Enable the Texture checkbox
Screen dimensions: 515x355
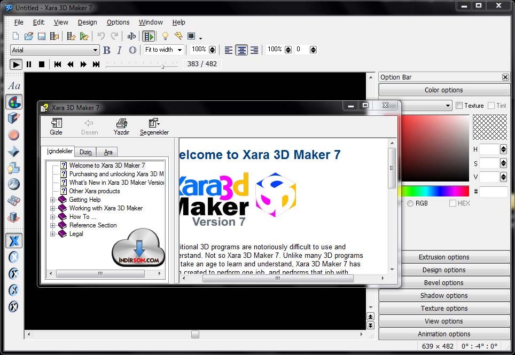pyautogui.click(x=459, y=106)
